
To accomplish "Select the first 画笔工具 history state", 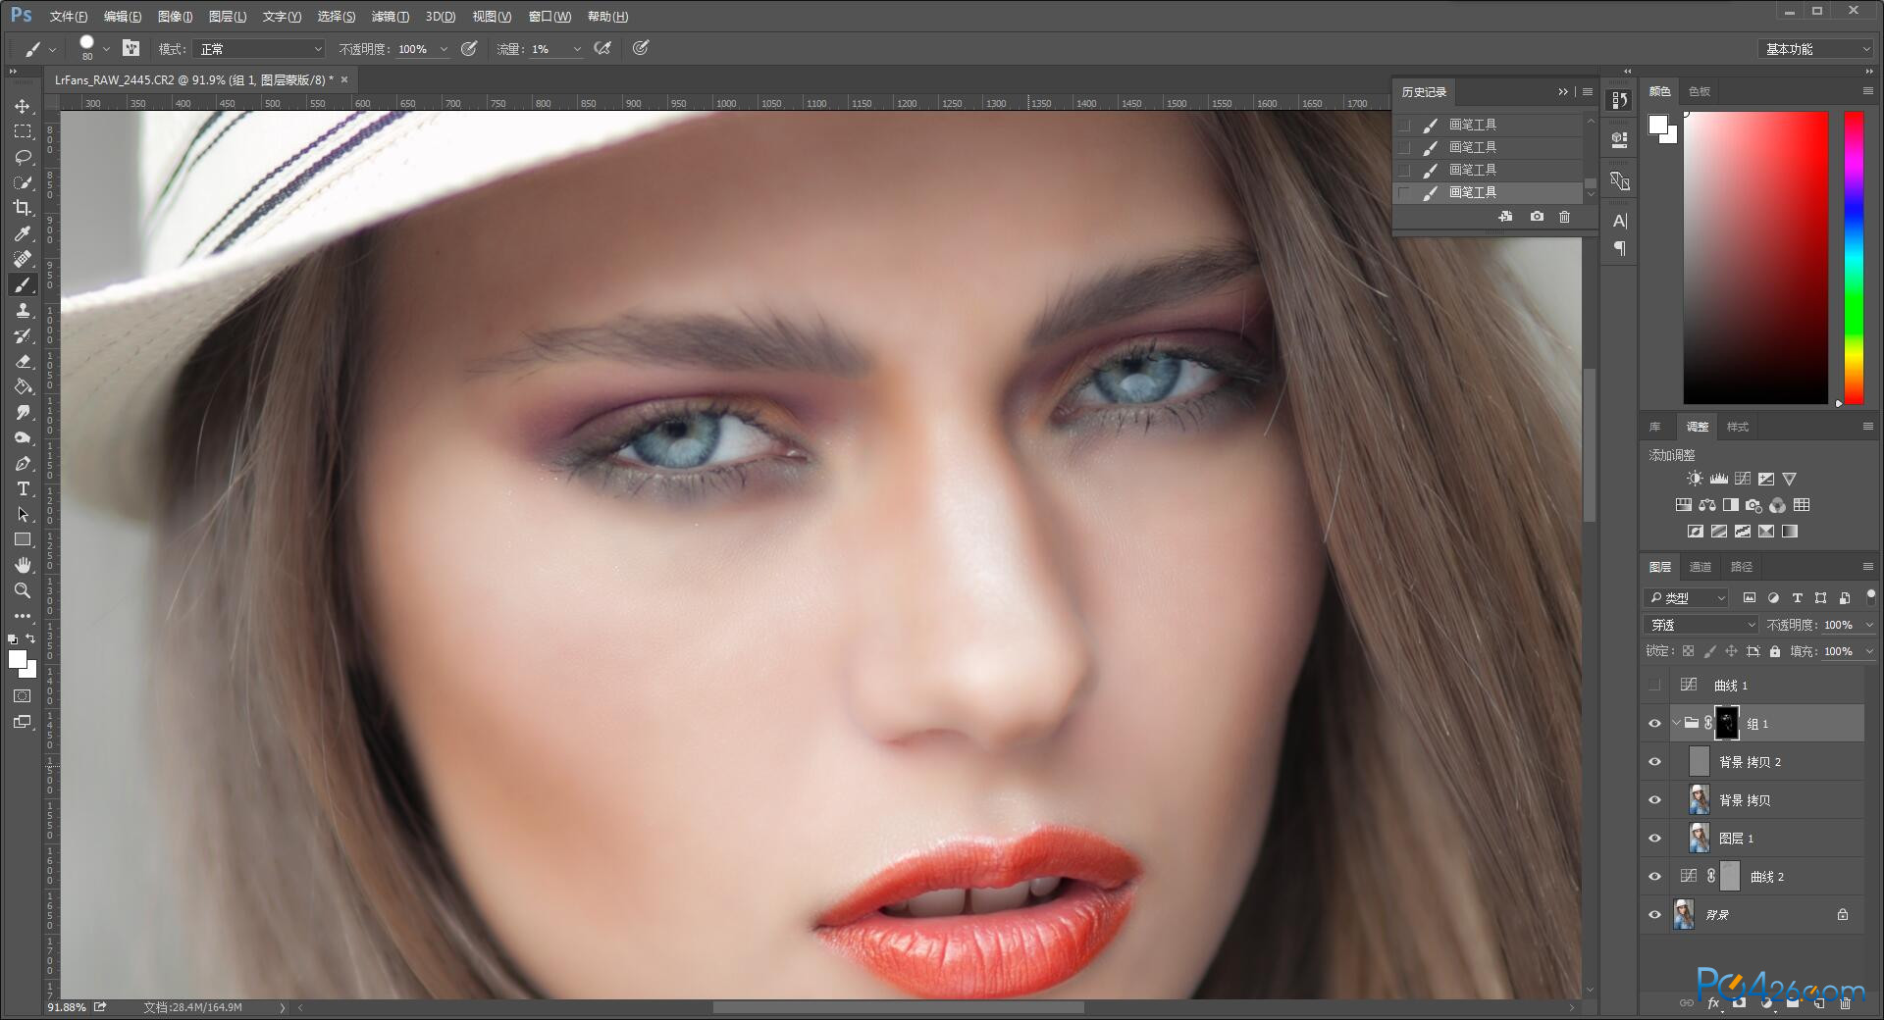I will coord(1489,125).
